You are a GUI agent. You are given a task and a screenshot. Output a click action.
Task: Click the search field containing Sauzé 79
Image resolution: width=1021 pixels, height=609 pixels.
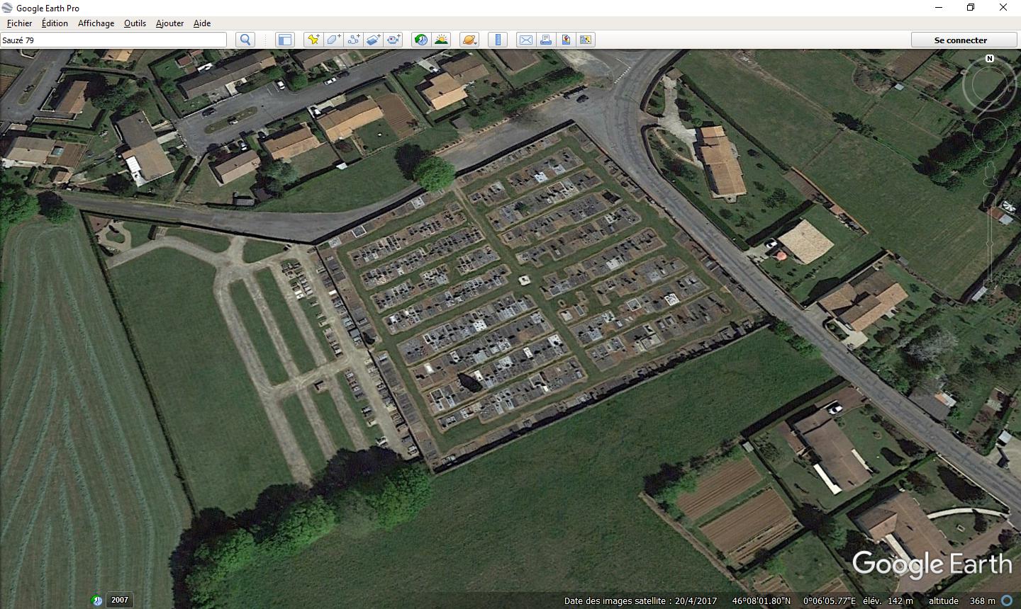pos(113,40)
